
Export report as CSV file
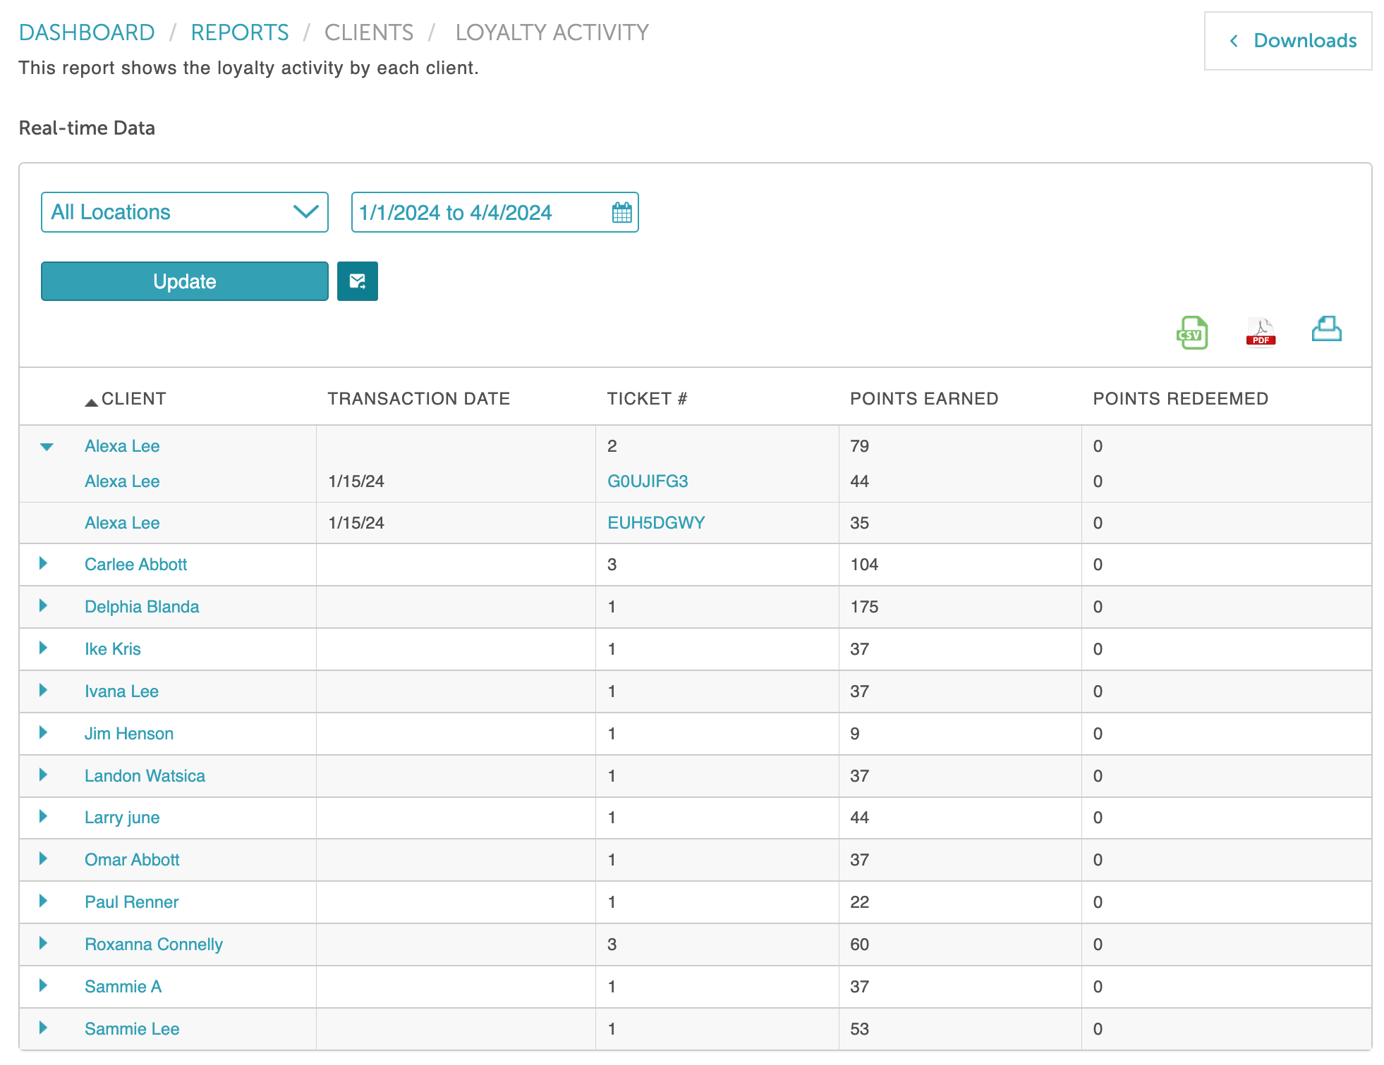[1191, 332]
